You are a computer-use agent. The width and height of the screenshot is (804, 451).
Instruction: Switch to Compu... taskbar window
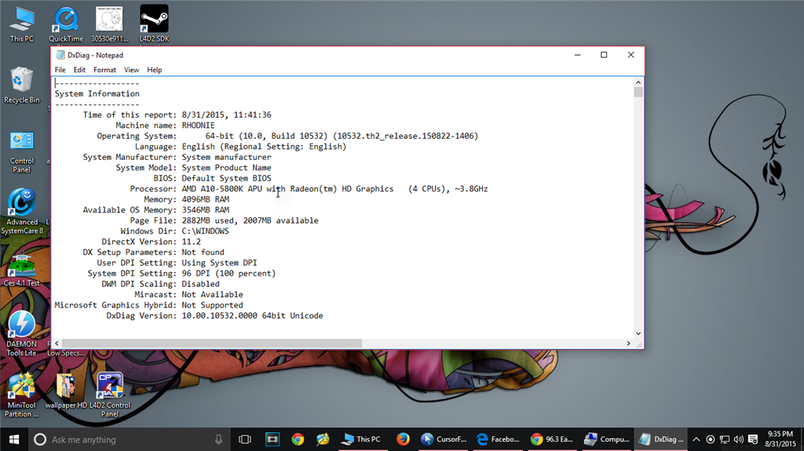tap(607, 439)
